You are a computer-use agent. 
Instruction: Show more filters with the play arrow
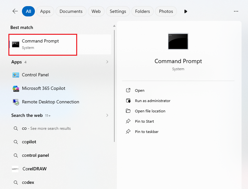[x=186, y=11]
